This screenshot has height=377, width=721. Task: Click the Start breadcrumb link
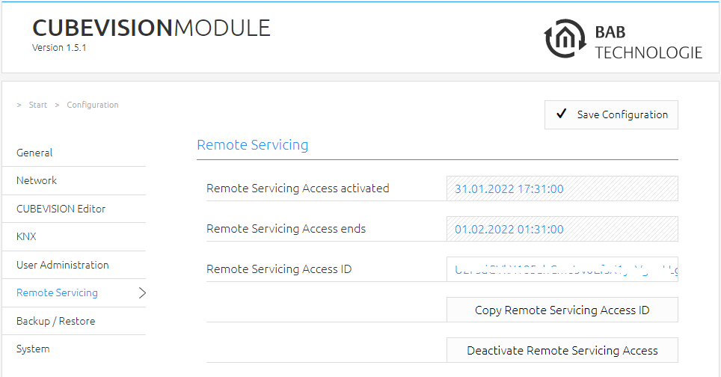click(x=37, y=105)
